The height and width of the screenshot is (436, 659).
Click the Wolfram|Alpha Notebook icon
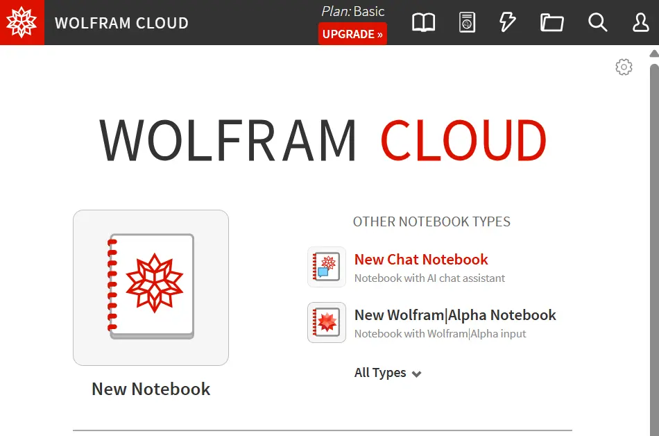[327, 322]
